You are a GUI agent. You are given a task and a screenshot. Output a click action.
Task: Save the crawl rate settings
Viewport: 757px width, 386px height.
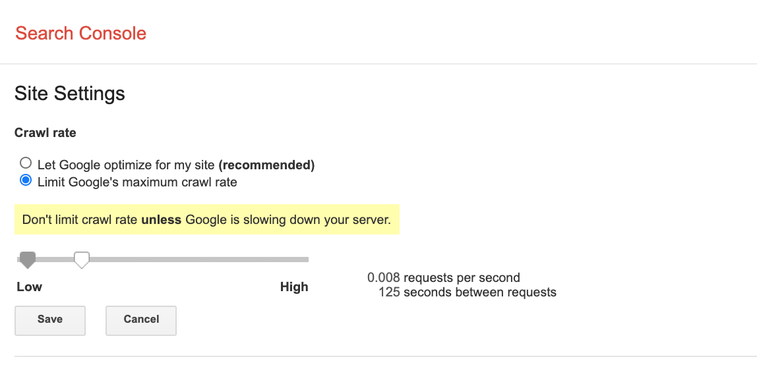tap(50, 320)
